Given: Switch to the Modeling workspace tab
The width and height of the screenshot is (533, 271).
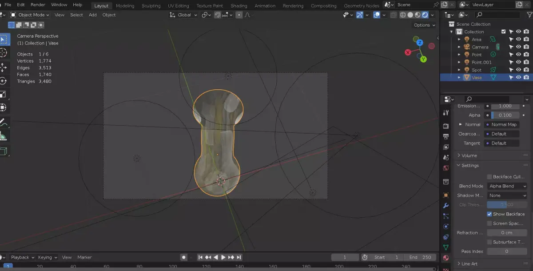Looking at the screenshot, I should pos(125,6).
